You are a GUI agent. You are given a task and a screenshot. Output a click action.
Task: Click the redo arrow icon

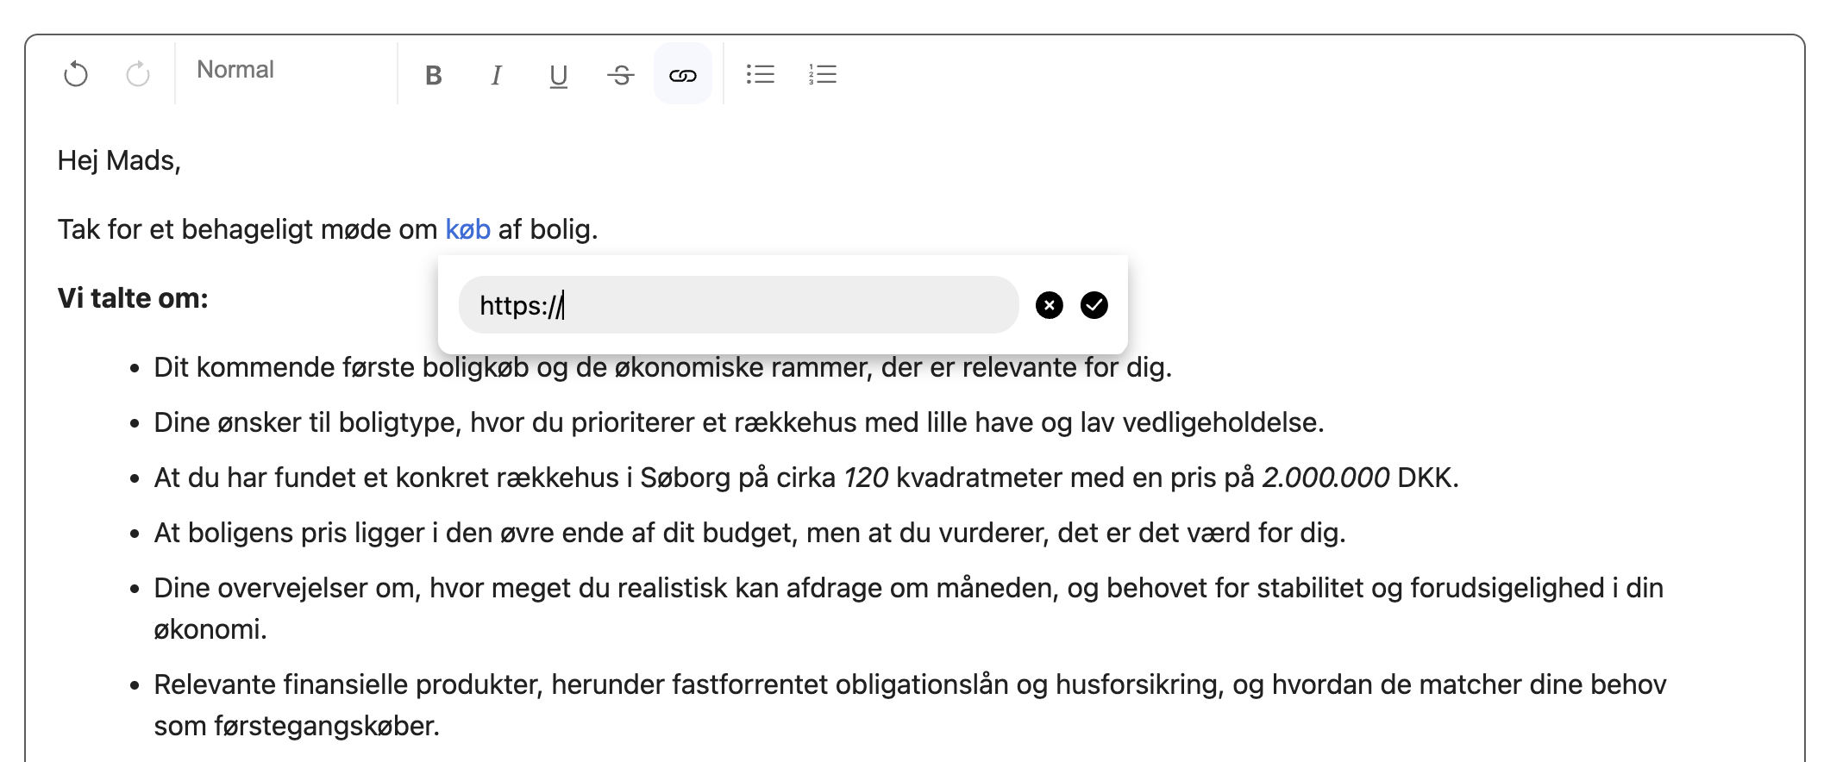click(x=138, y=74)
